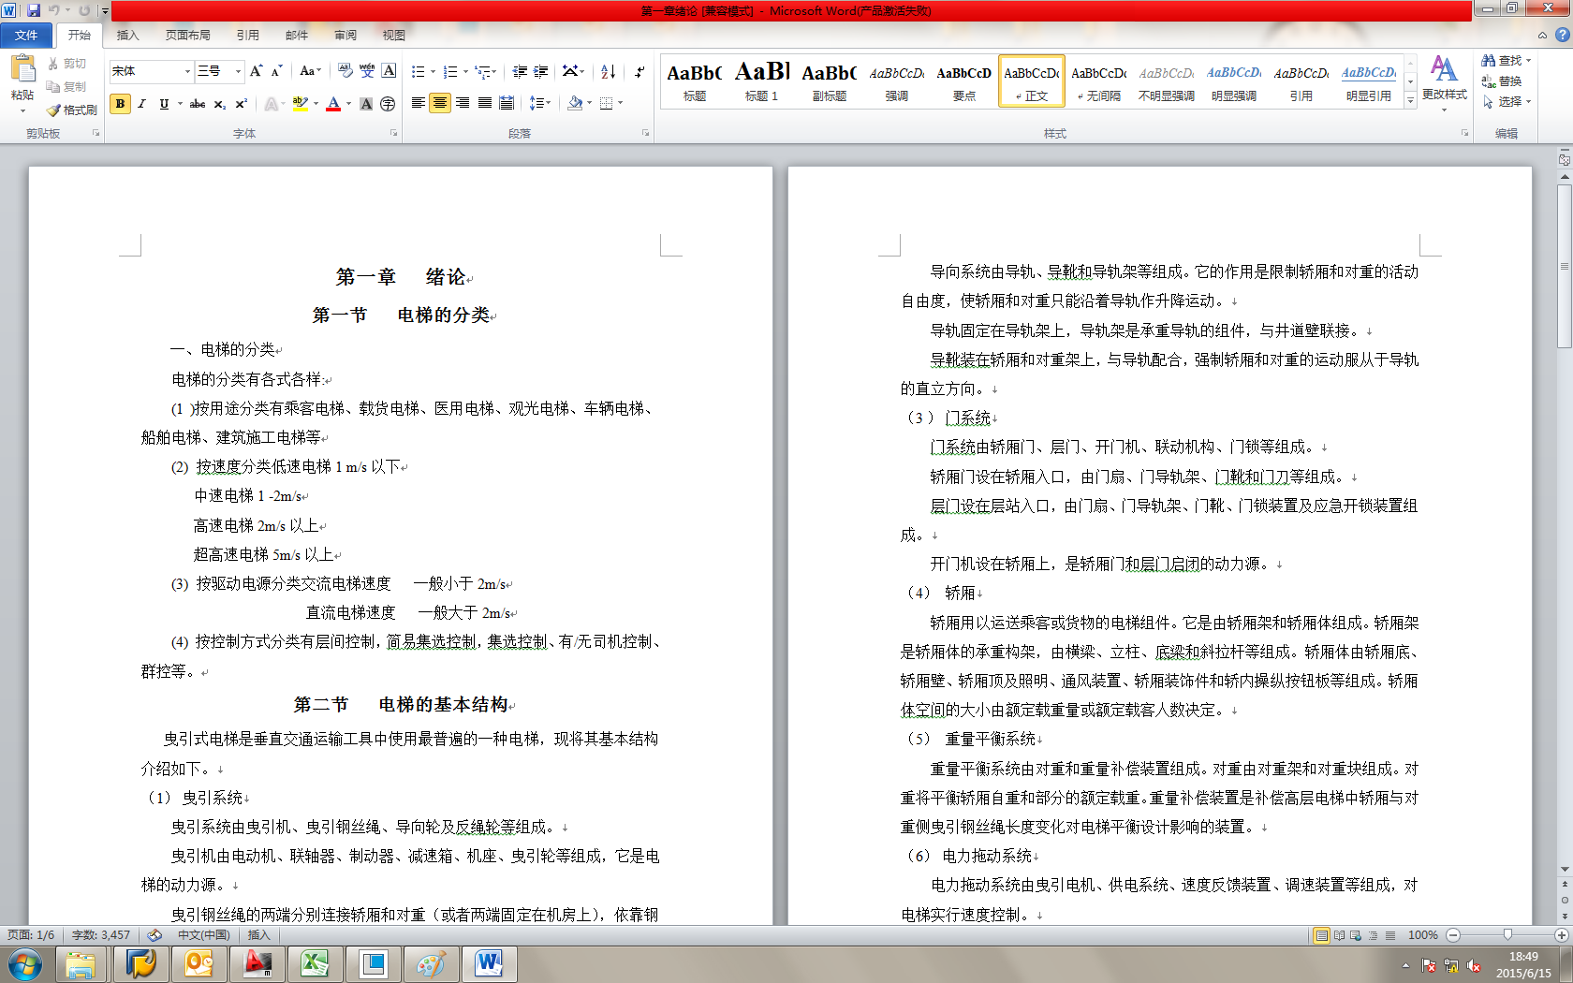1573x983 pixels.
Task: Switch to the 插入 (Insert) ribbon tab
Action: (127, 36)
